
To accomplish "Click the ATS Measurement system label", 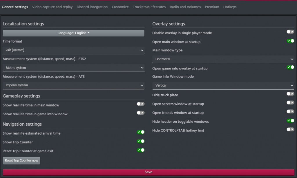I will (44, 76).
